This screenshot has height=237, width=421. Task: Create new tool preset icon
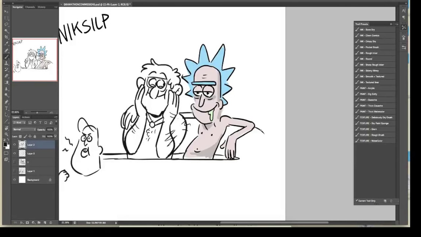385,201
